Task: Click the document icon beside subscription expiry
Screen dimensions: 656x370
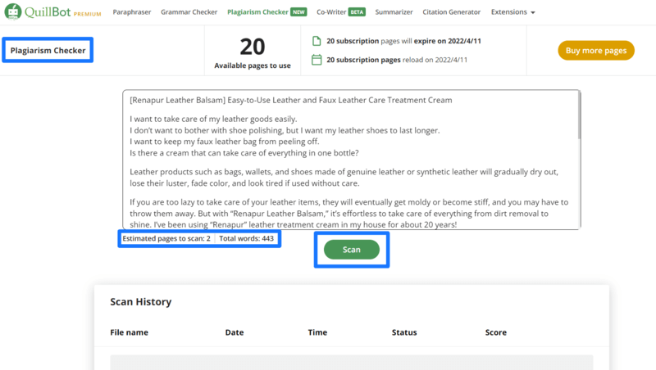Action: 317,41
